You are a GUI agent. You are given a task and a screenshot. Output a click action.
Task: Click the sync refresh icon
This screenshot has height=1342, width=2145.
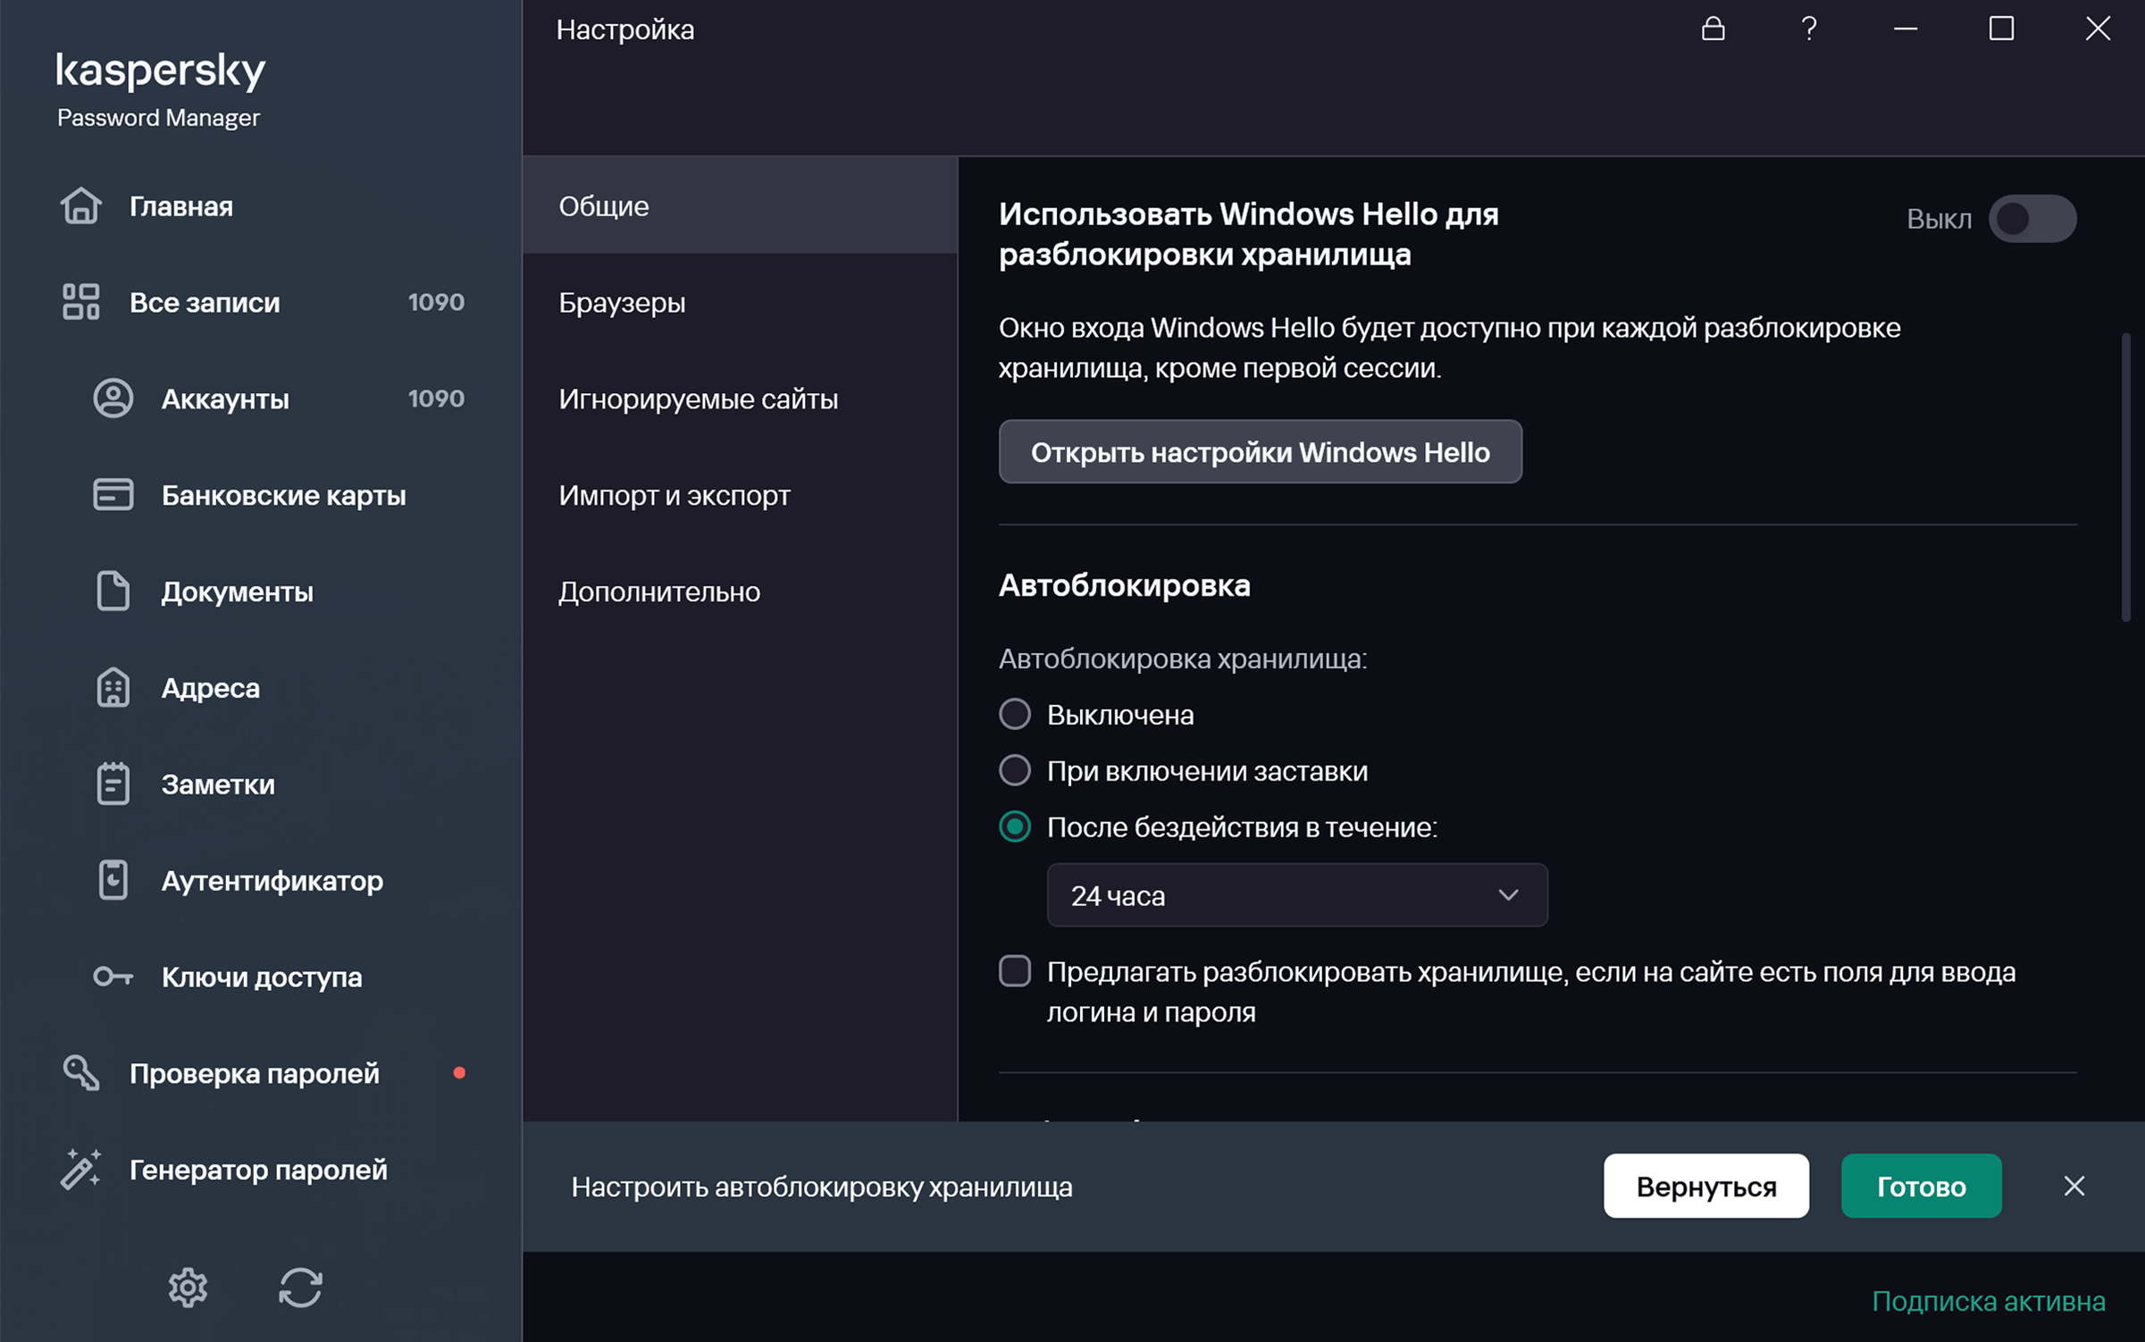[300, 1287]
